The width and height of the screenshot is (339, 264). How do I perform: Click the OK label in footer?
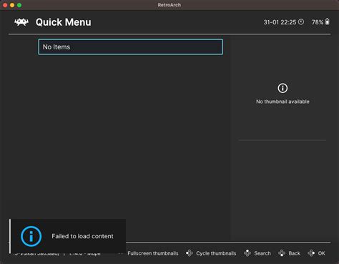point(321,253)
